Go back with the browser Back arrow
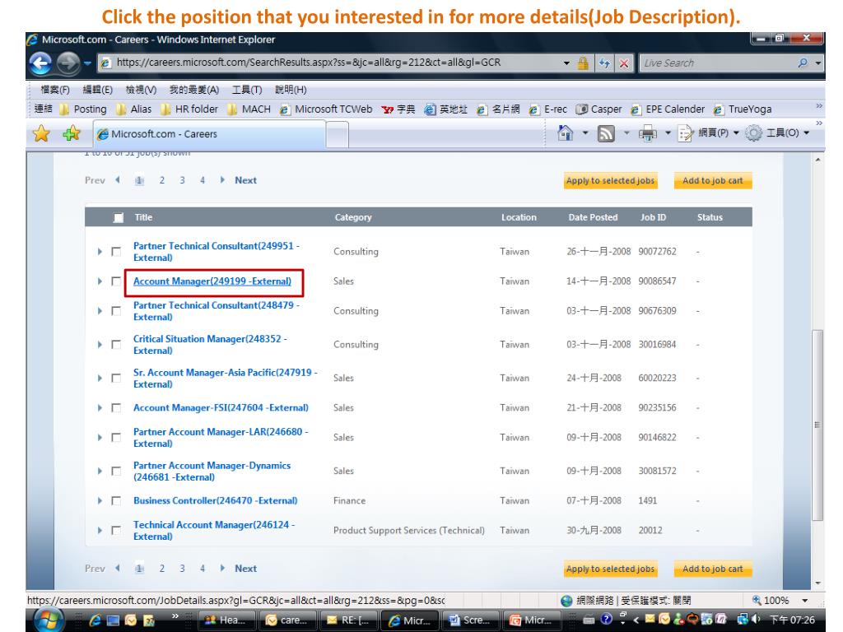 pyautogui.click(x=41, y=63)
